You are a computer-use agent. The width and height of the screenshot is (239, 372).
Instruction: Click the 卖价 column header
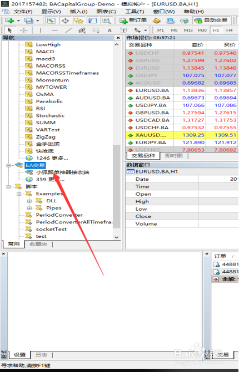(x=197, y=45)
